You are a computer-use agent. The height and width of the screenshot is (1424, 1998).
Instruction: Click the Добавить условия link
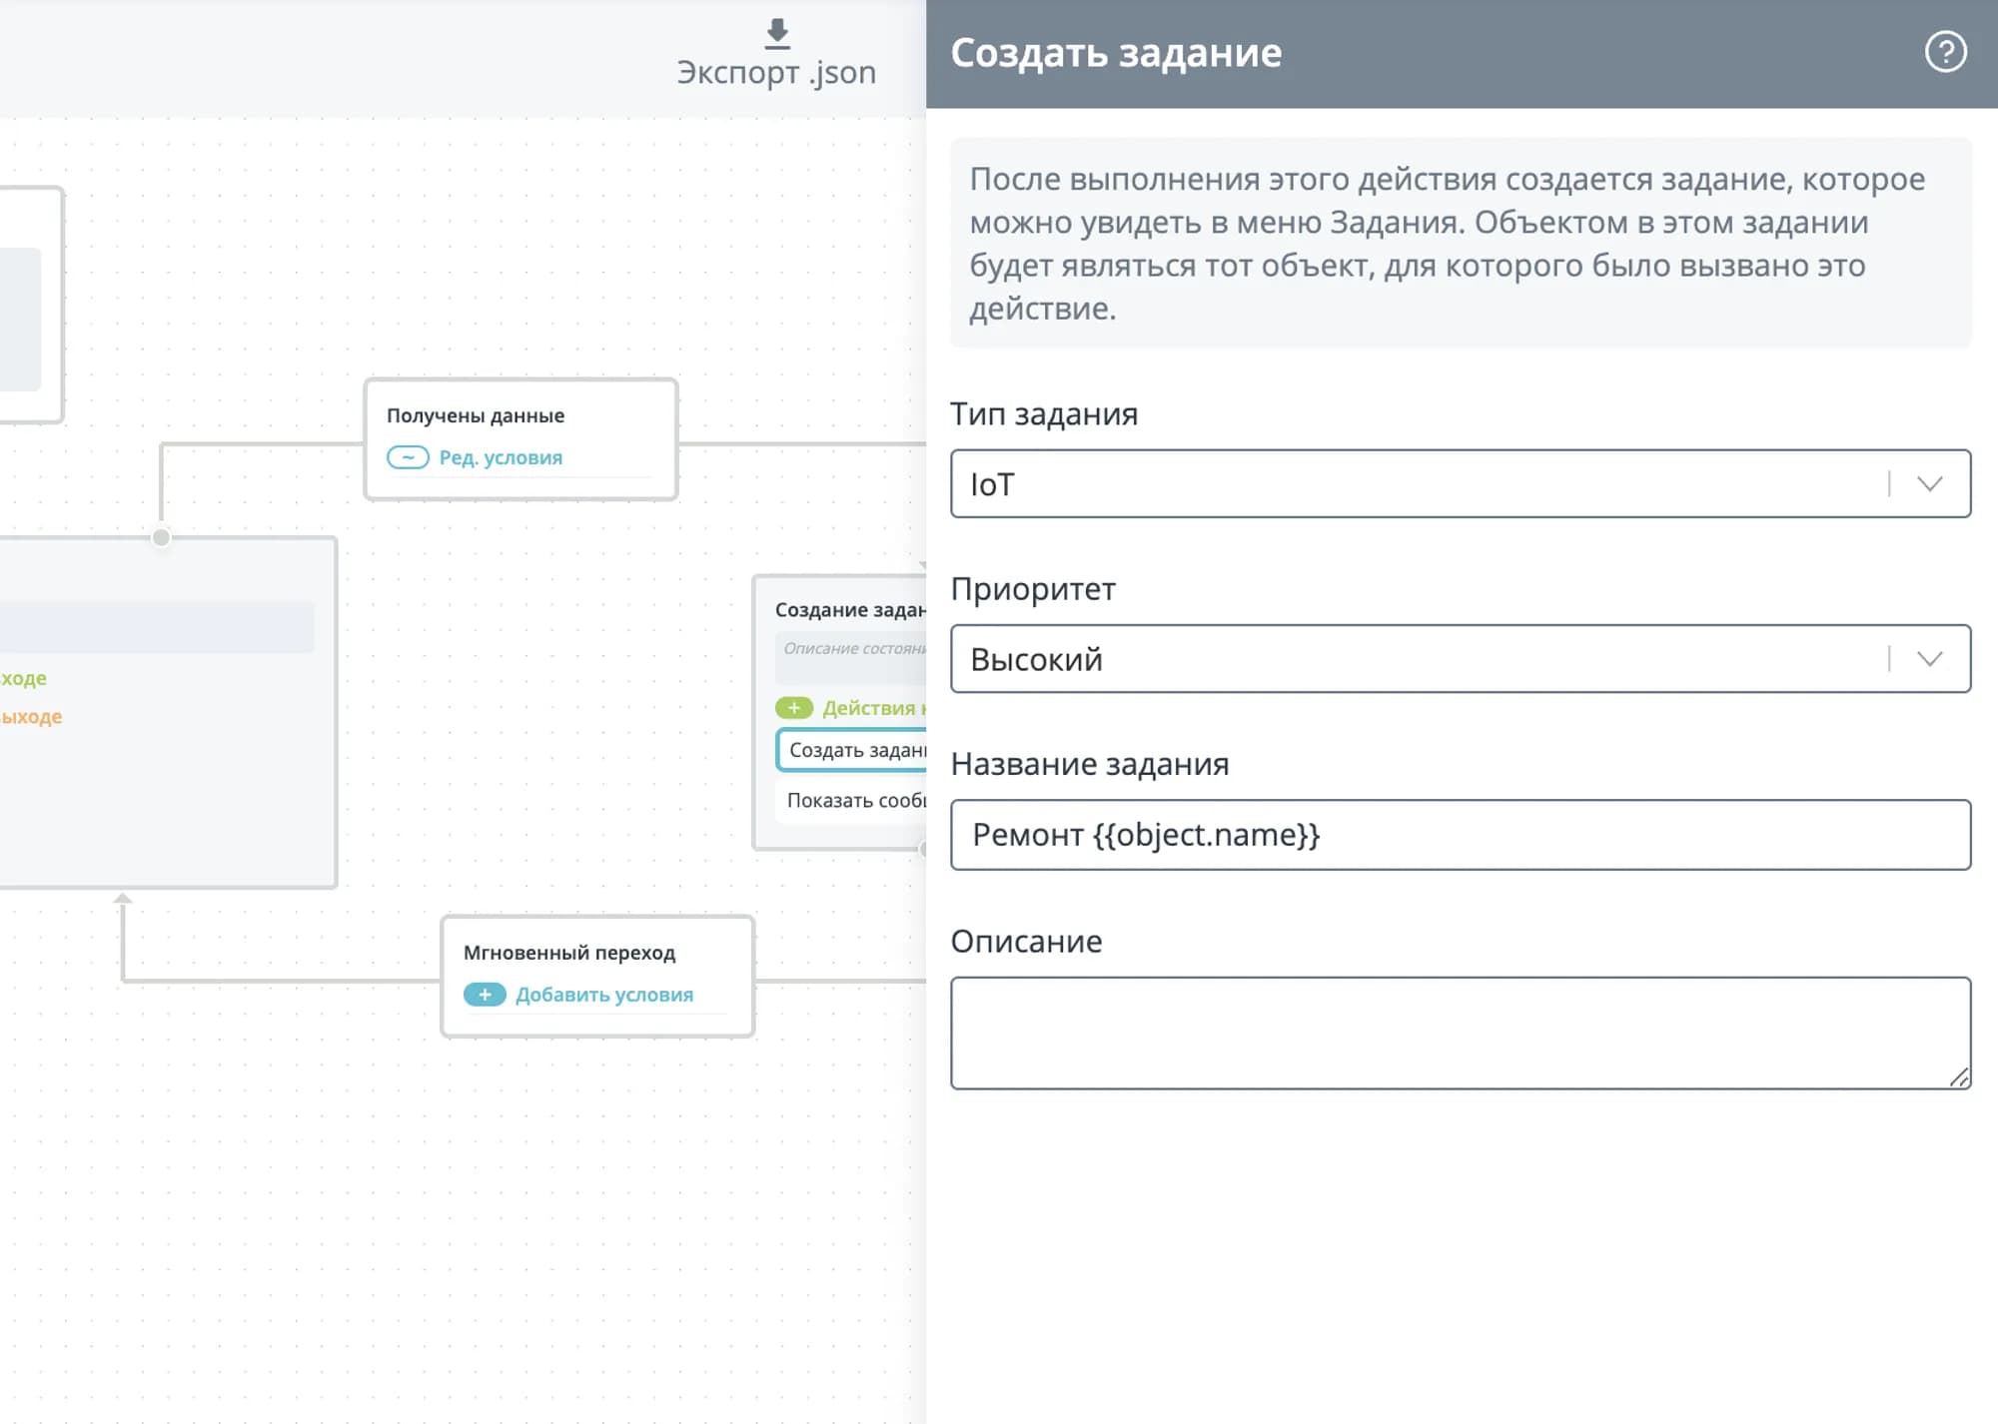click(x=603, y=995)
